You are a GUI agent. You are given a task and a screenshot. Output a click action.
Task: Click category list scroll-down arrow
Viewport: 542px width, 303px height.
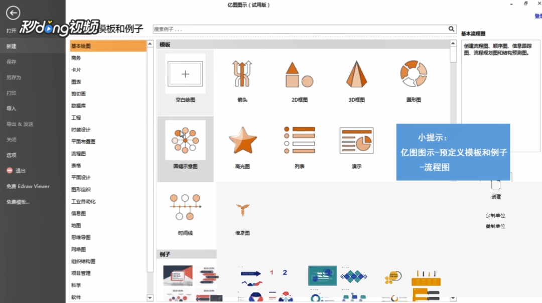(150, 298)
